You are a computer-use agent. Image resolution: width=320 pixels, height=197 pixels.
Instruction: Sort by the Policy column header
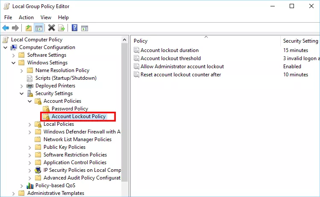click(x=206, y=41)
